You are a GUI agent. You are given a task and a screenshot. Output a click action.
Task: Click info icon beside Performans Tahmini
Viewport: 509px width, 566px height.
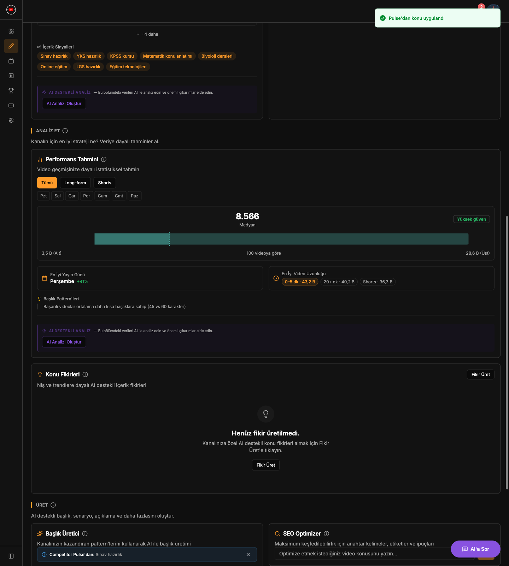tap(104, 160)
